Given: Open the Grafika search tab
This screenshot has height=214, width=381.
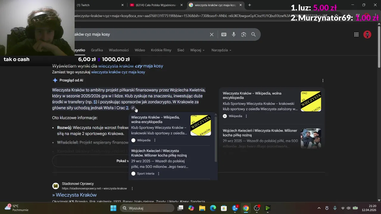Looking at the screenshot, I should pyautogui.click(x=97, y=50).
